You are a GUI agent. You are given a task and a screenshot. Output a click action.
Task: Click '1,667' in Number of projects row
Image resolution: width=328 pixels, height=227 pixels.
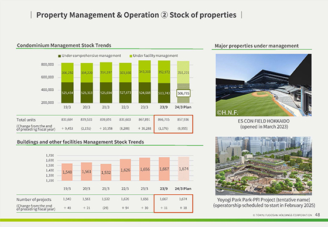click(x=164, y=199)
